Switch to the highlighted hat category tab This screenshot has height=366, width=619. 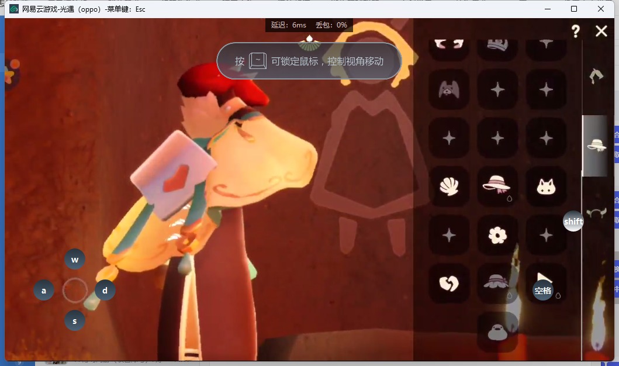[x=596, y=146]
